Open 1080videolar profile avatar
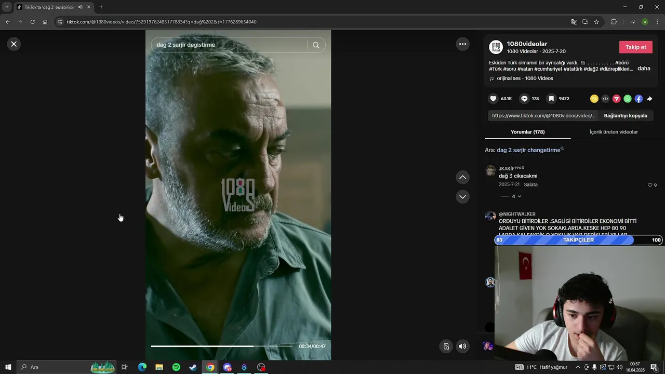The width and height of the screenshot is (665, 374). [x=496, y=47]
